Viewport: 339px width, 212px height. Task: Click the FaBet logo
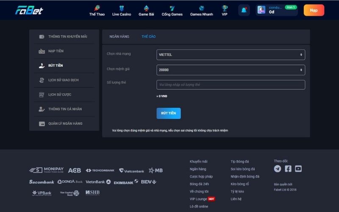29,10
